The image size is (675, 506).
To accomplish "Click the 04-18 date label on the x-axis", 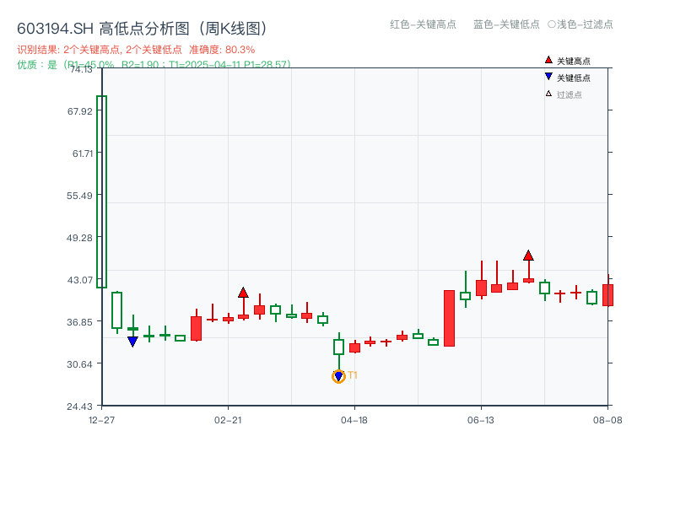I will (353, 418).
